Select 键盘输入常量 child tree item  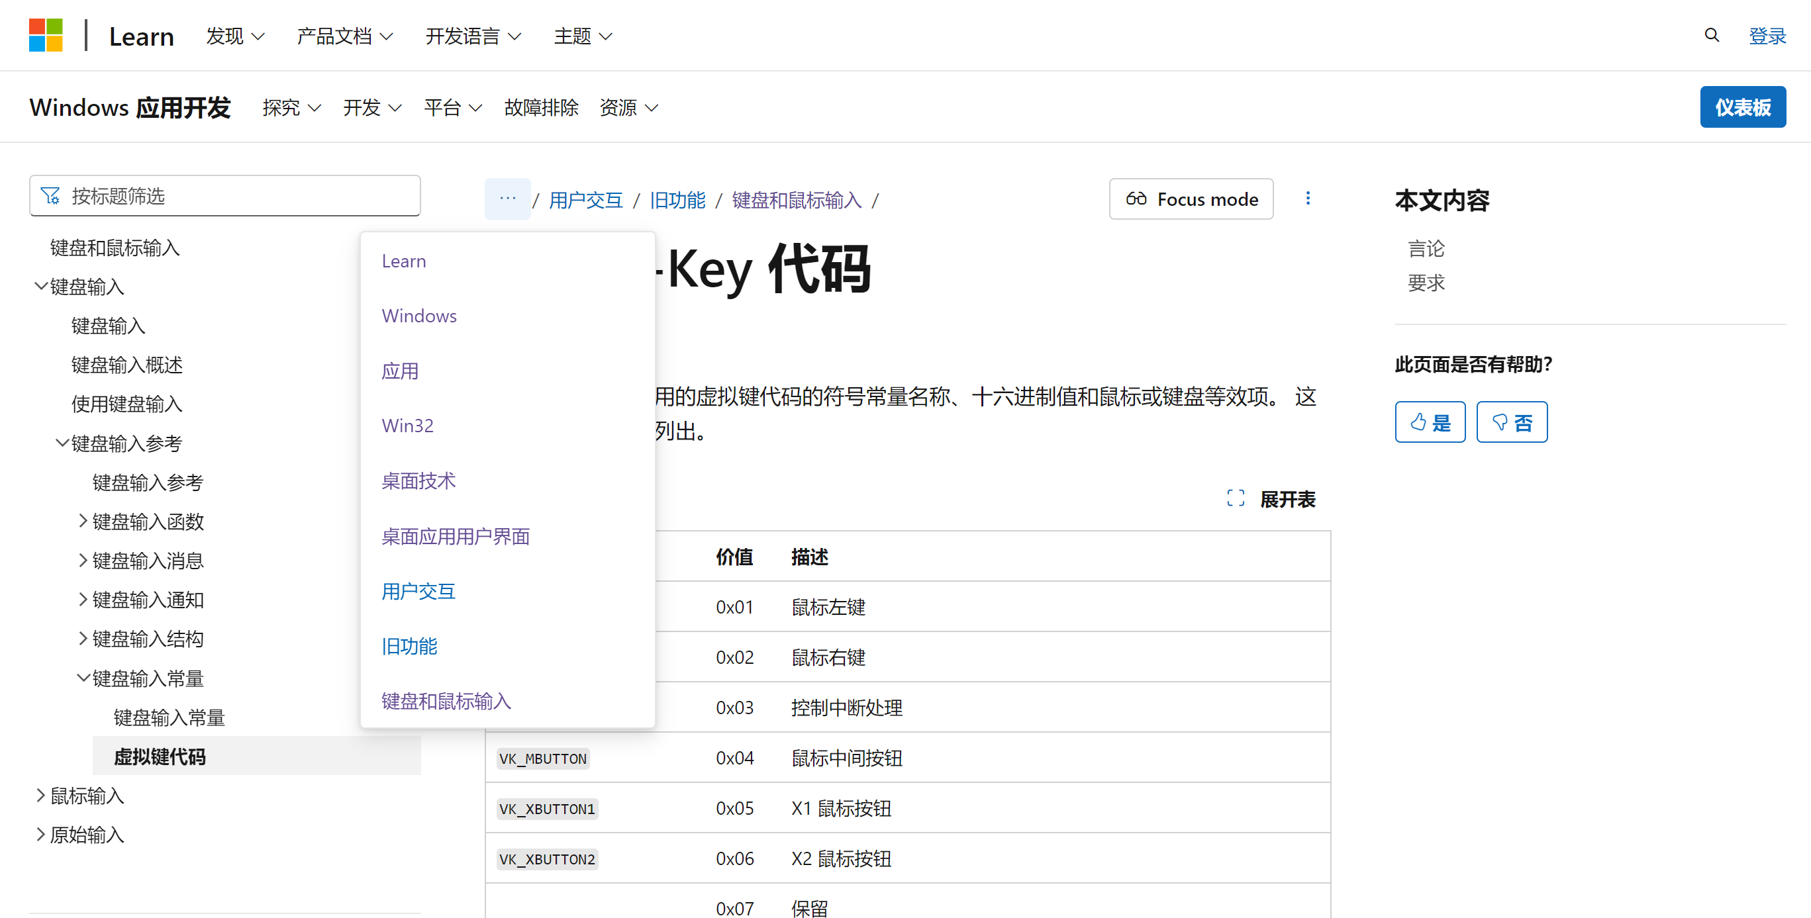pyautogui.click(x=170, y=717)
